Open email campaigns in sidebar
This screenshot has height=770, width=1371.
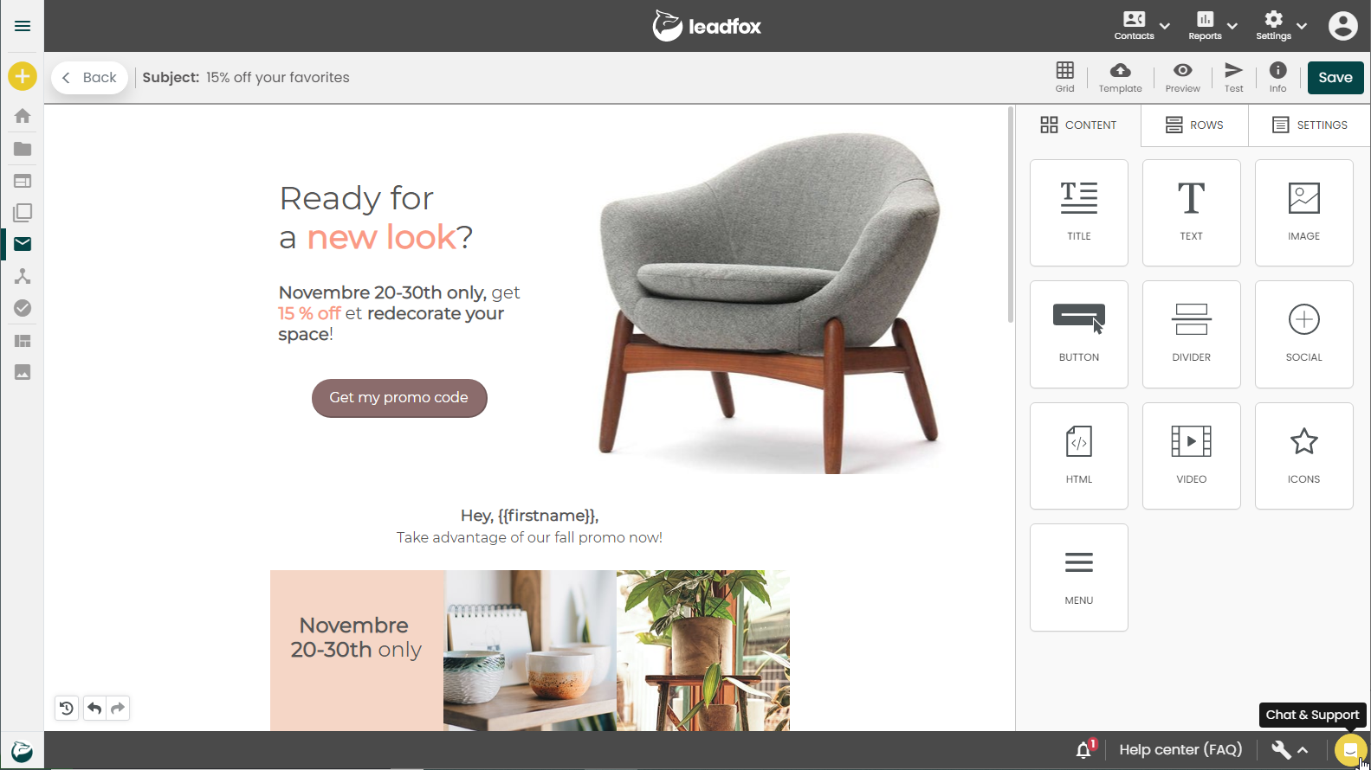pos(23,244)
